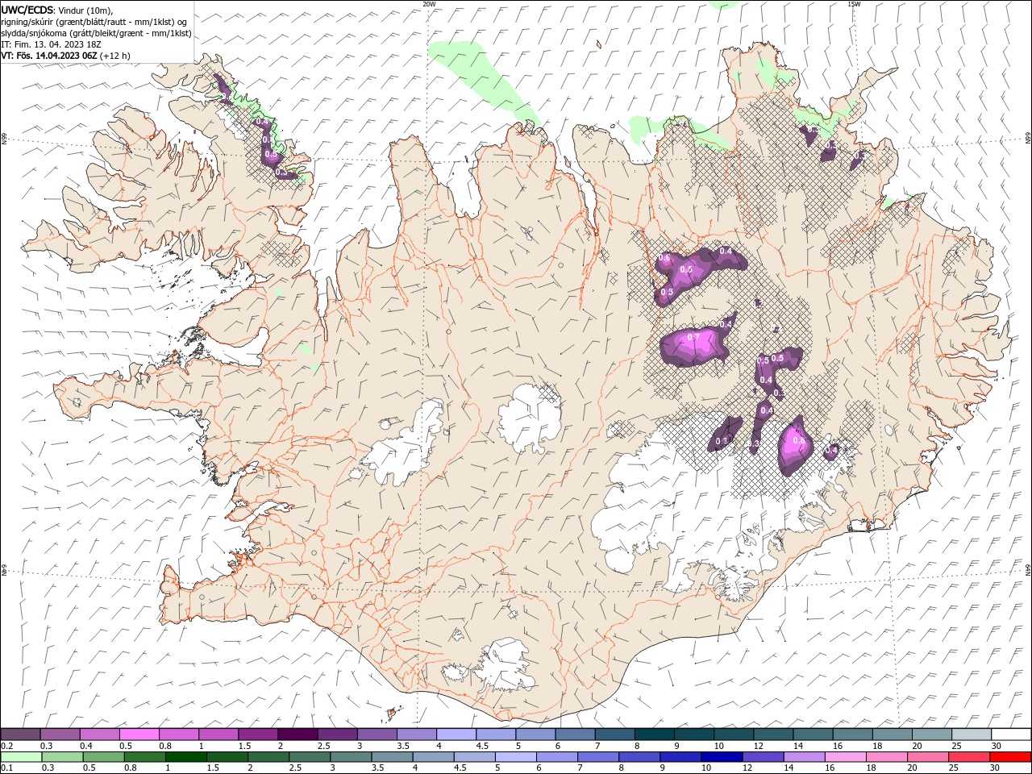The height and width of the screenshot is (774, 1032).
Task: Click the 0.7 precipitation value on map
Action: coord(693,337)
